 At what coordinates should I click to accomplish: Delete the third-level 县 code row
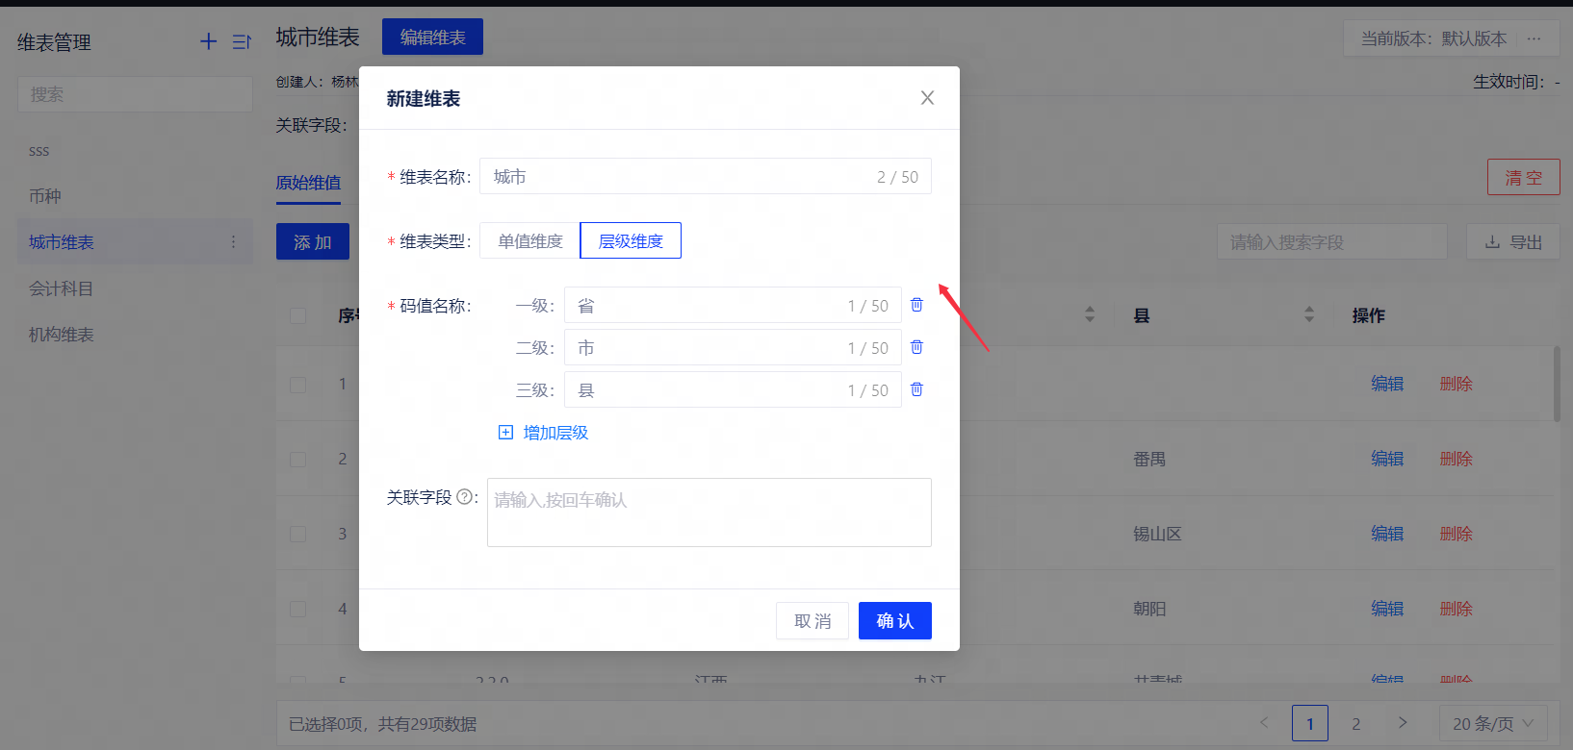[916, 389]
